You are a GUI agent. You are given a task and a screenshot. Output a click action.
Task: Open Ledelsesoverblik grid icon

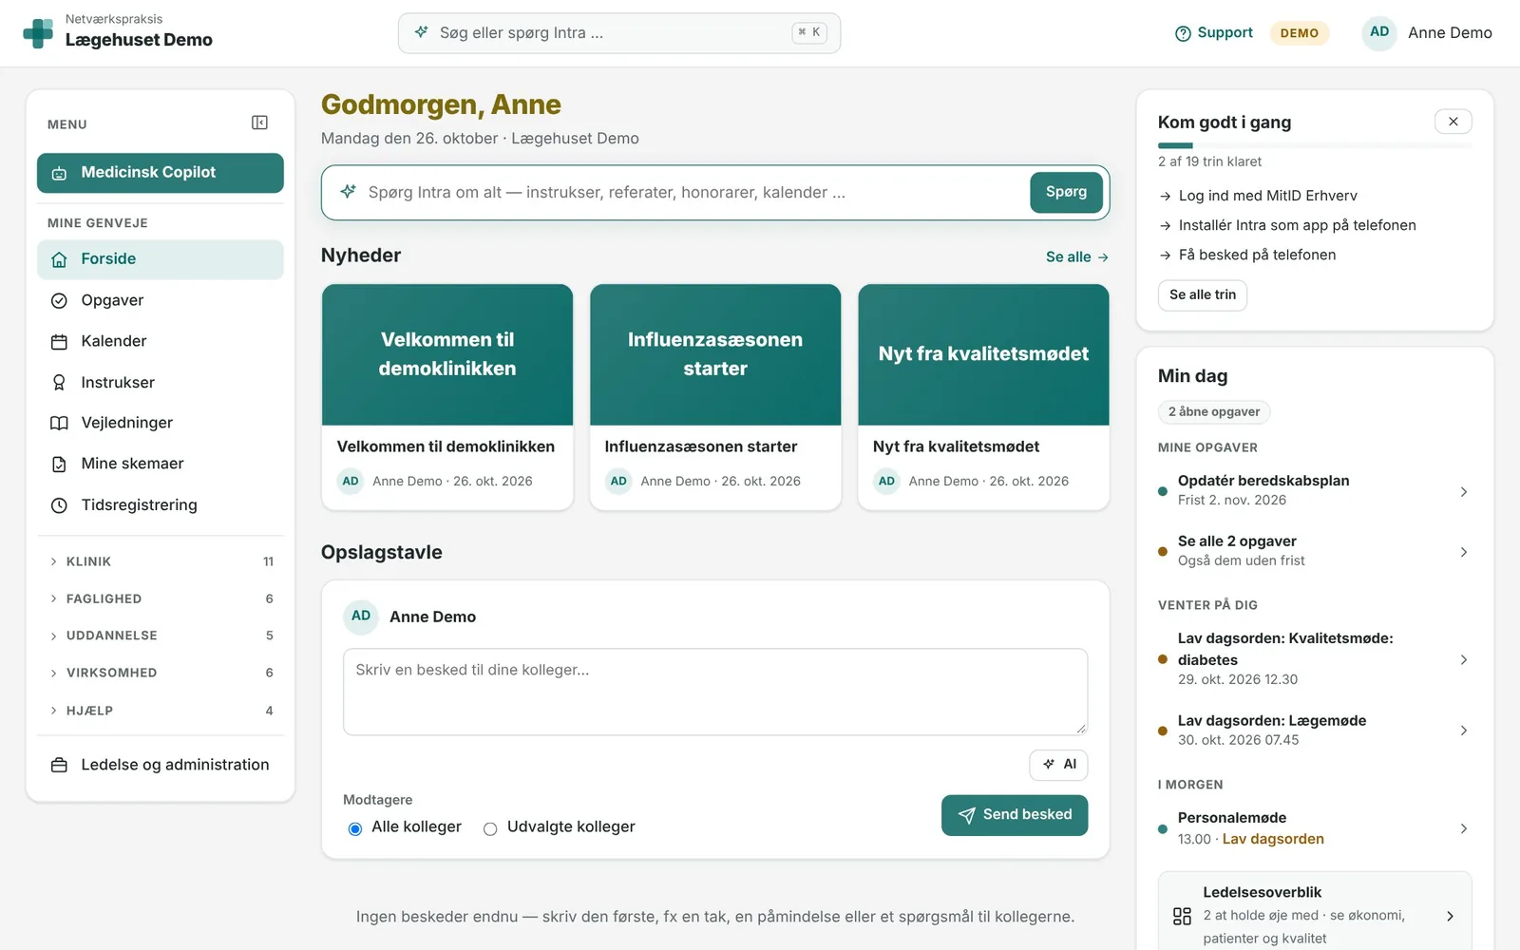[1182, 916]
